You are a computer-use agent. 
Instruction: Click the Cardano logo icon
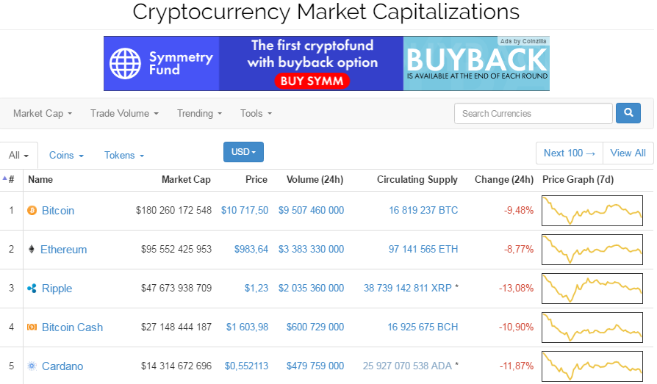coord(32,366)
